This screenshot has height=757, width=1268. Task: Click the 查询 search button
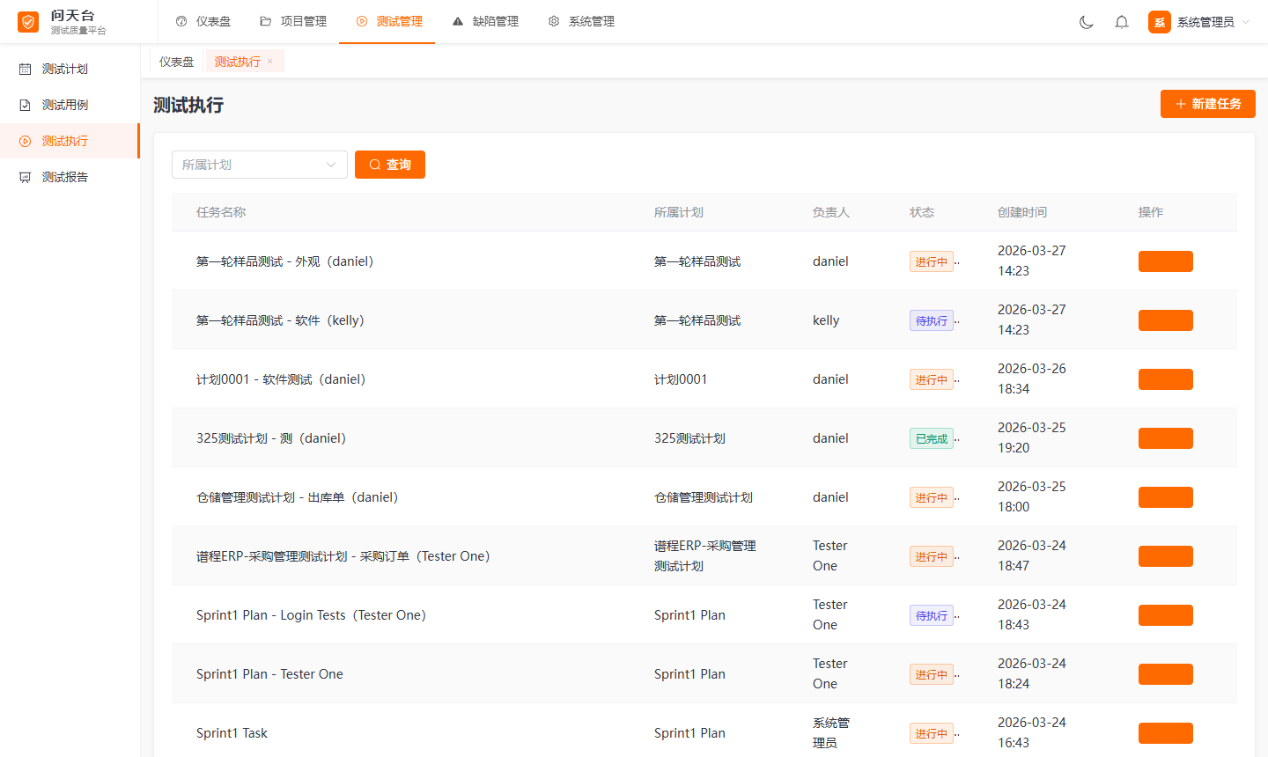point(390,165)
